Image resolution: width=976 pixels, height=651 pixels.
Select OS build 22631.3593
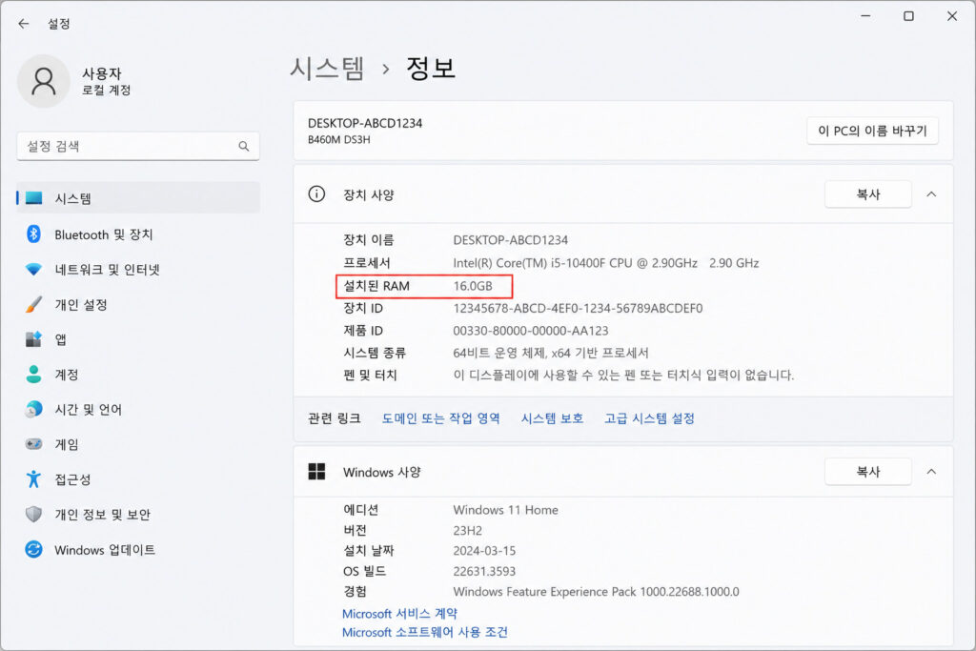(x=484, y=571)
